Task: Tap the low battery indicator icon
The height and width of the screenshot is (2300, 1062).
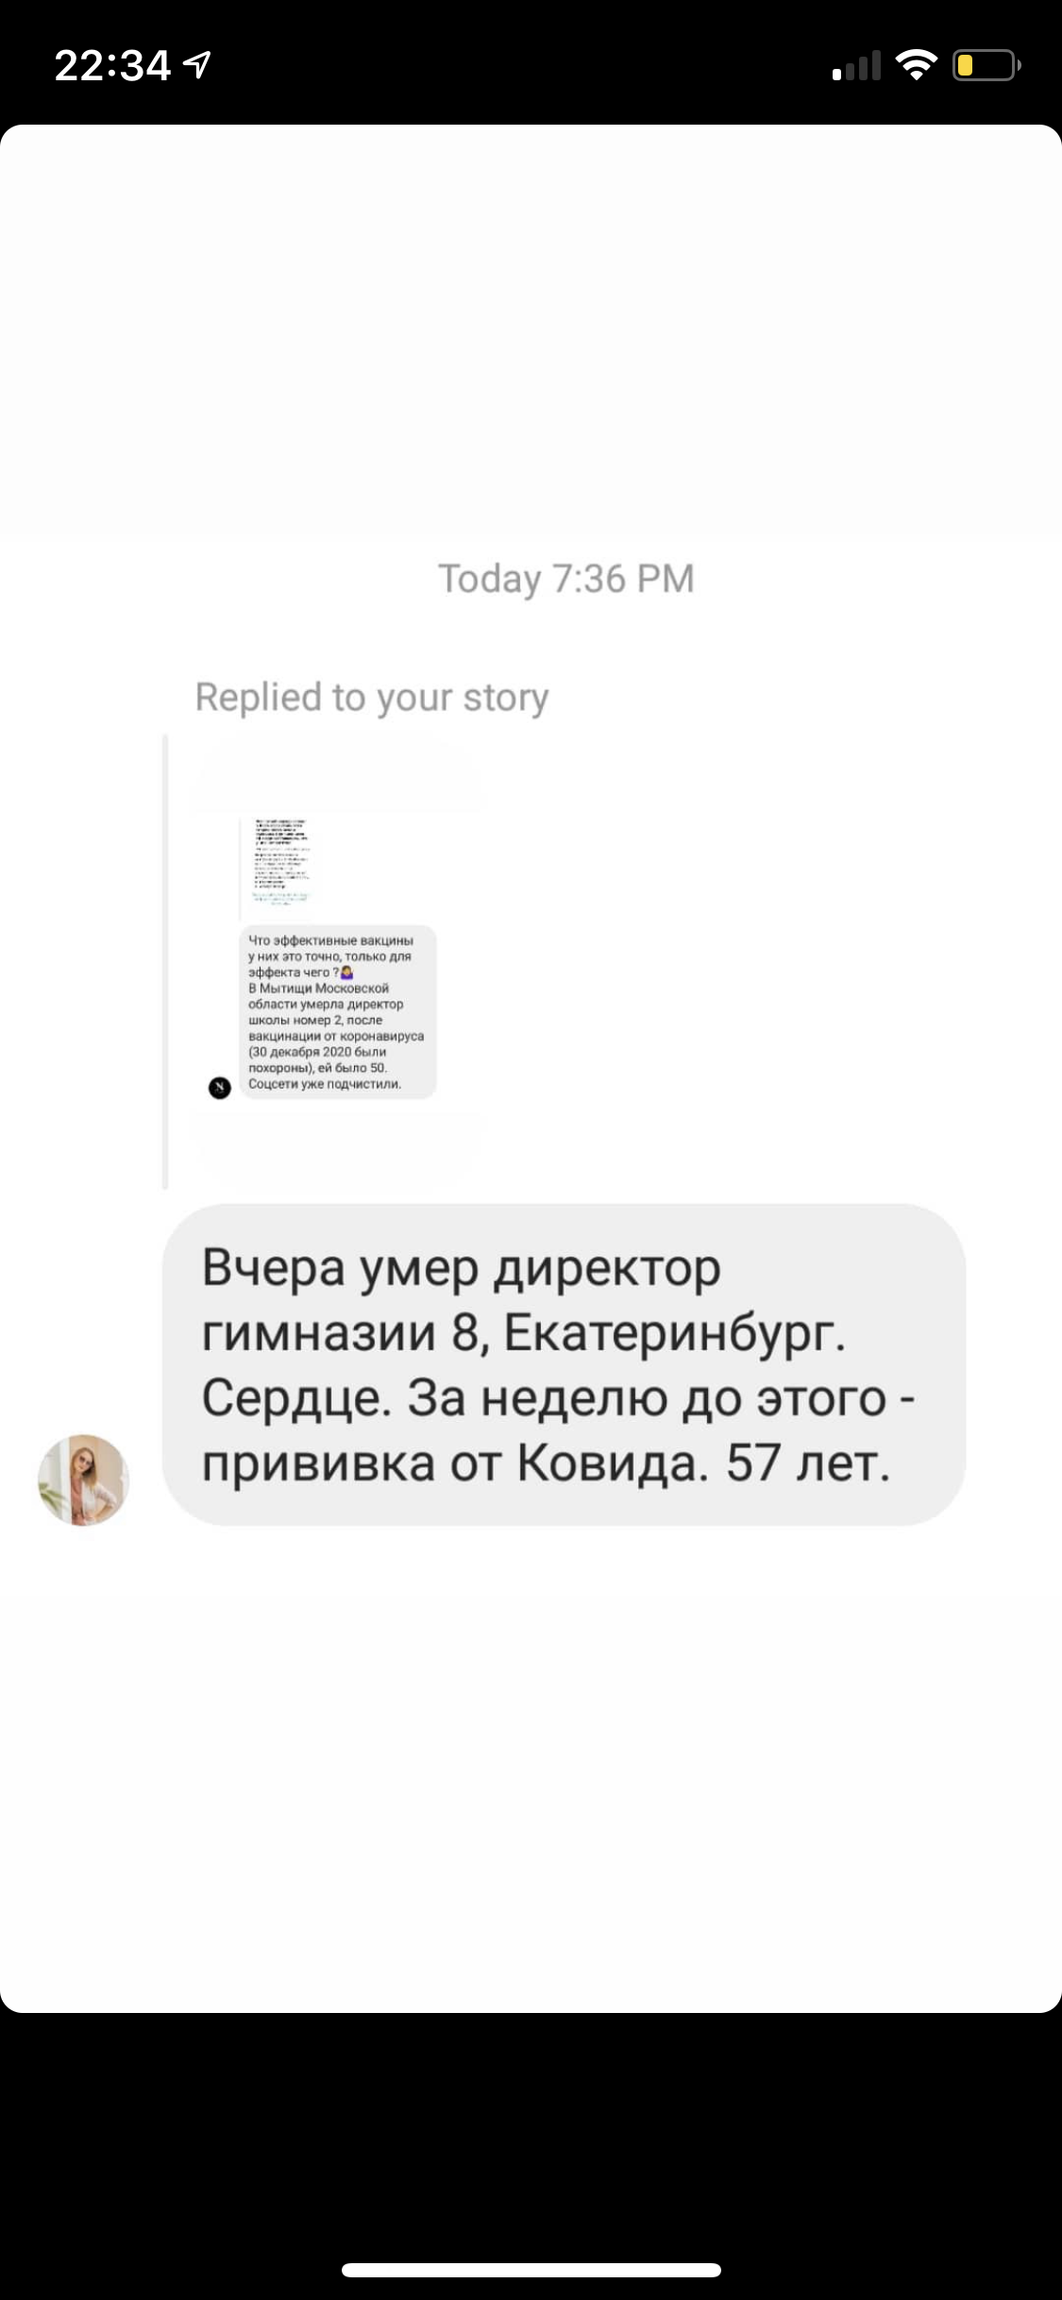Action: [986, 65]
